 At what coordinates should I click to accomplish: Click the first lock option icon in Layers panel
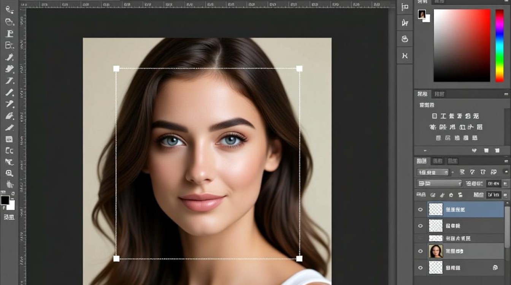(433, 195)
